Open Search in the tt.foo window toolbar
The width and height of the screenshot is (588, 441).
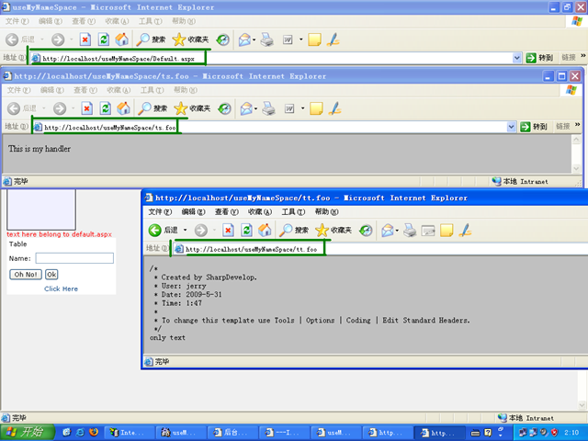(x=294, y=230)
